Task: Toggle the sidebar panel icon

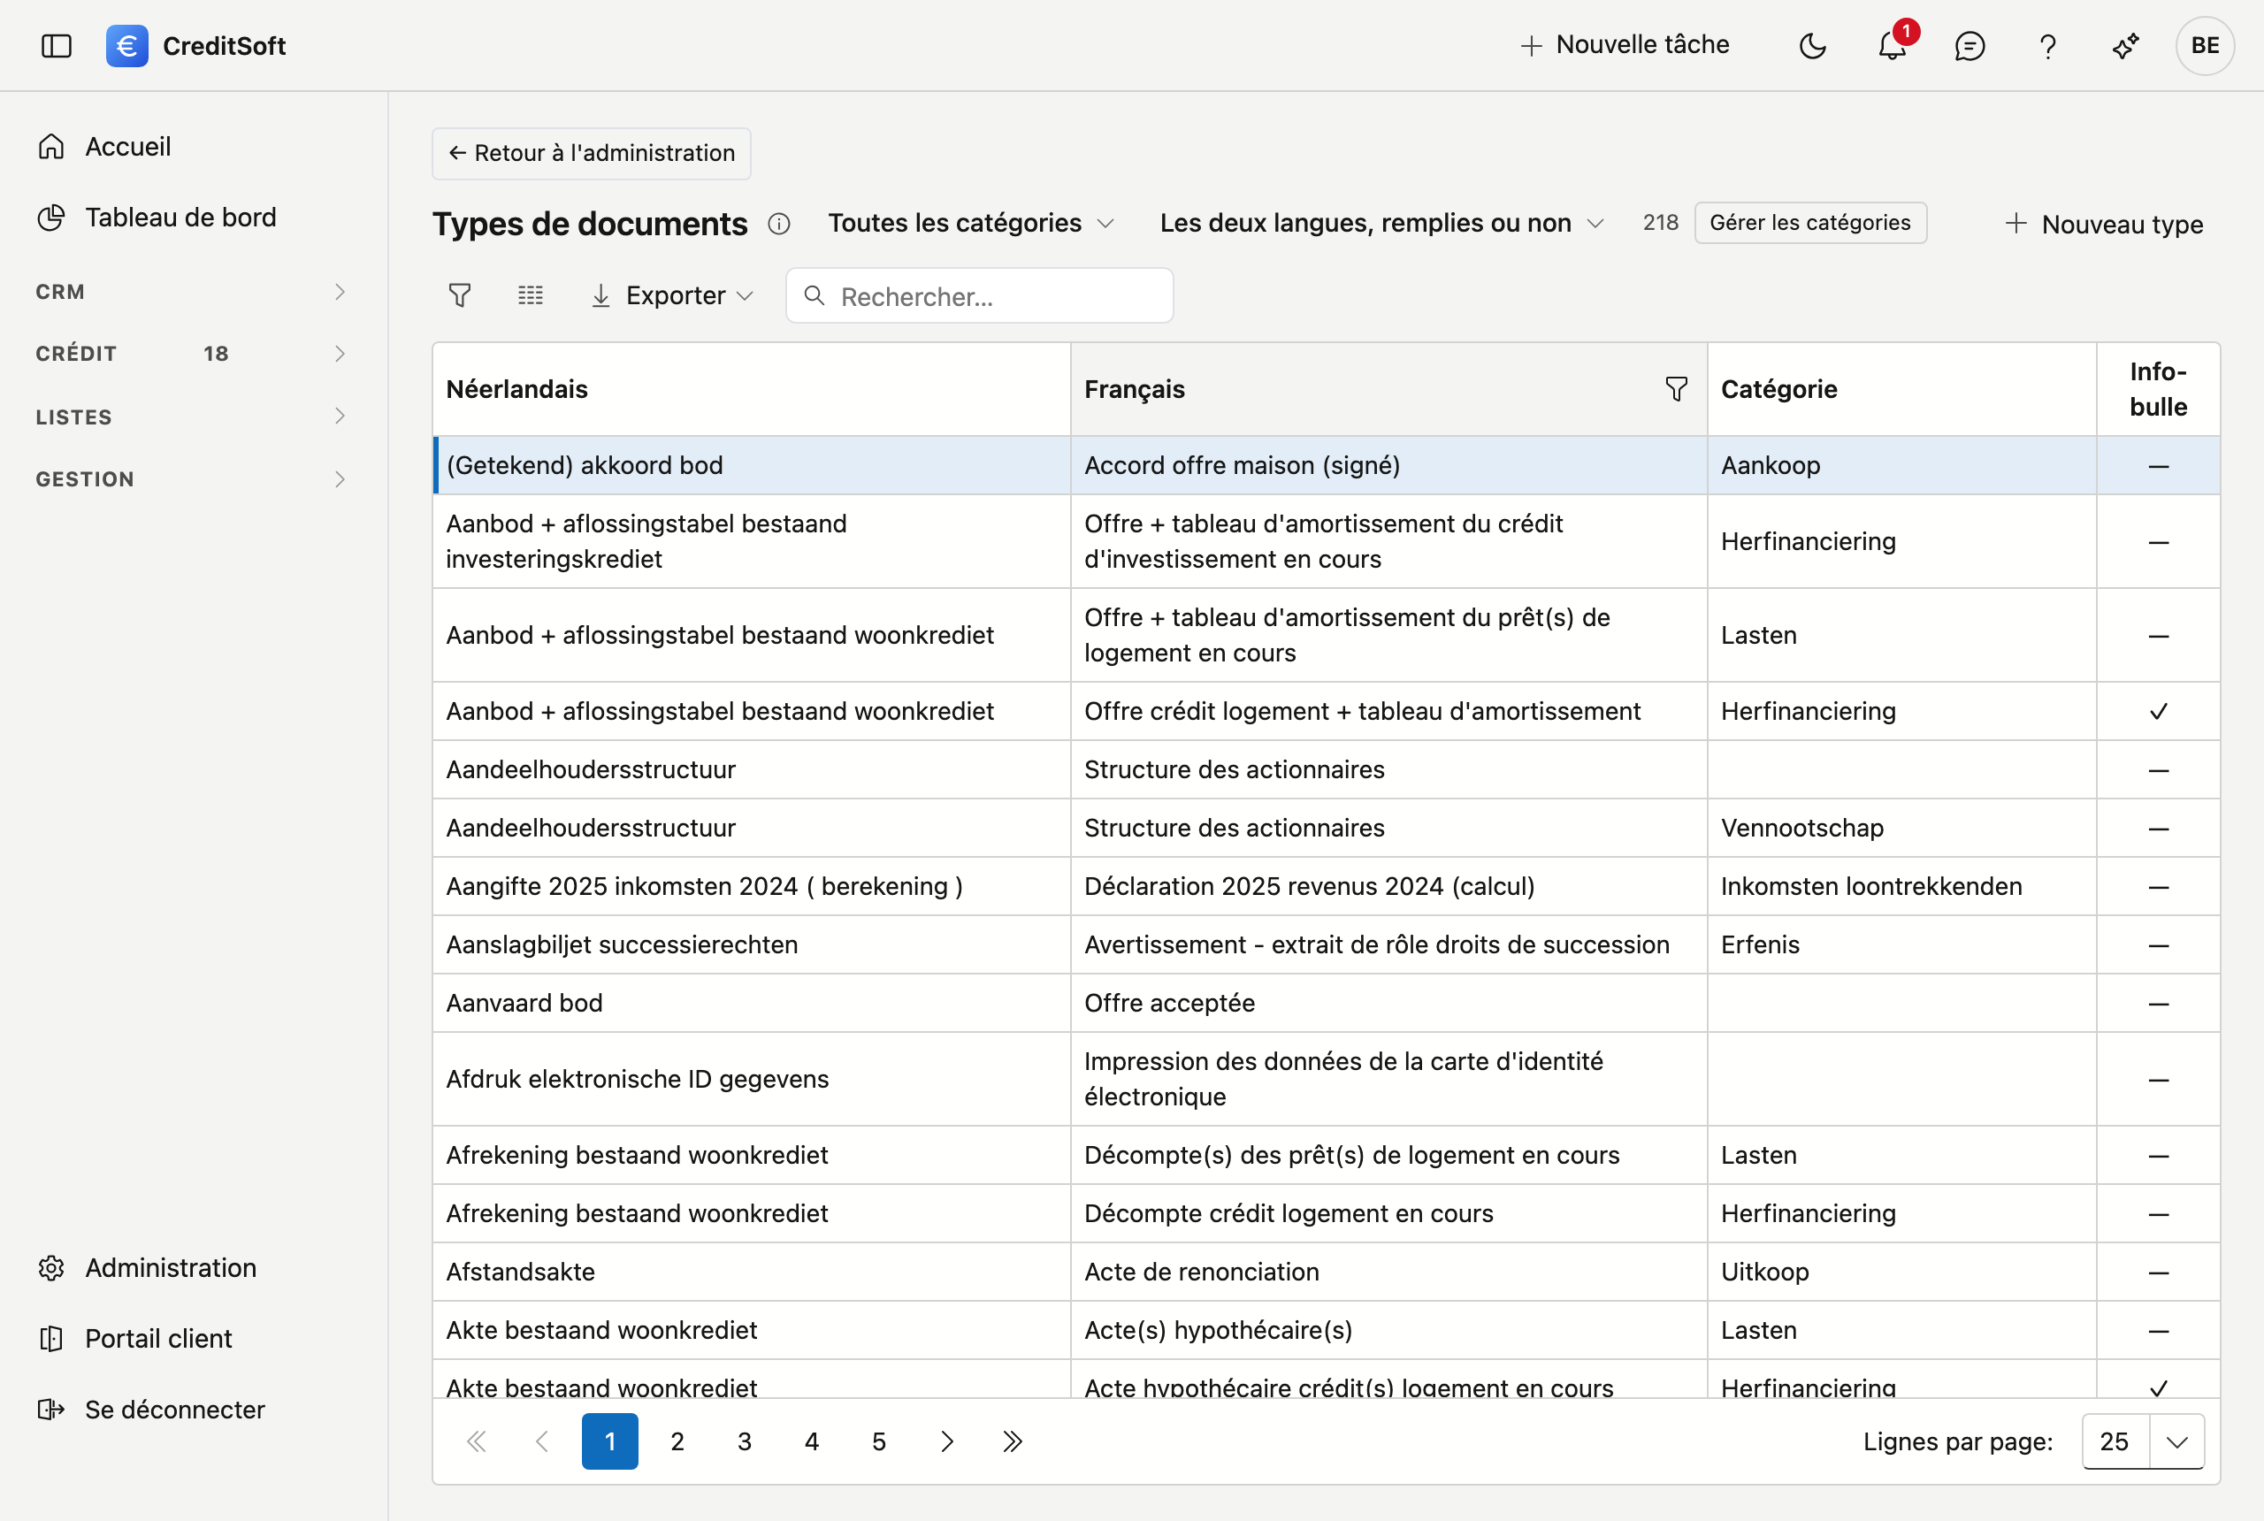Action: [x=57, y=46]
